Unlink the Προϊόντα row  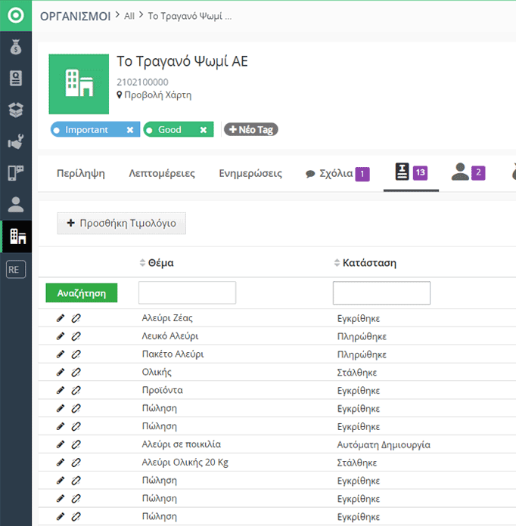click(x=76, y=390)
